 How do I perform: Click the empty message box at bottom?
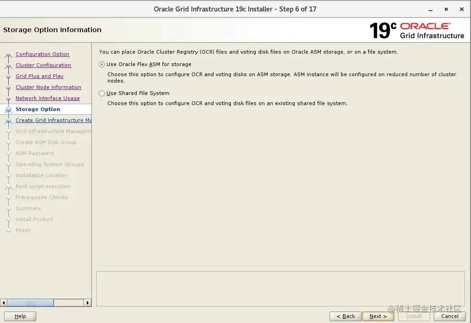click(x=280, y=289)
